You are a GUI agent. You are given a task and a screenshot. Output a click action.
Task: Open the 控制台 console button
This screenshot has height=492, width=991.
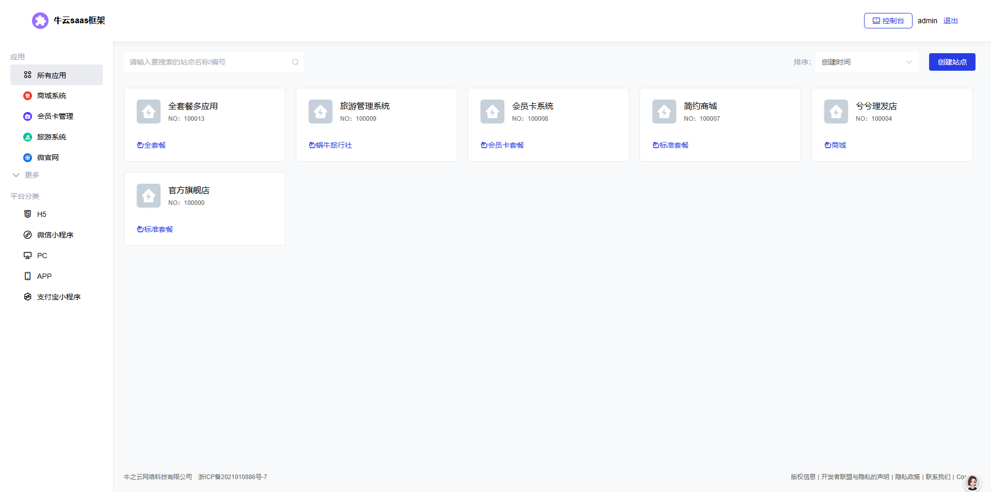tap(888, 21)
